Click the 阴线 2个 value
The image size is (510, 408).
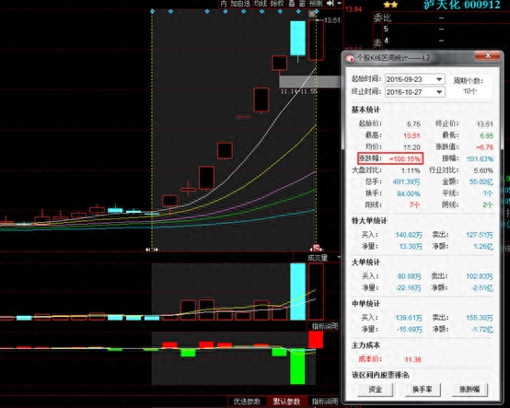click(488, 205)
